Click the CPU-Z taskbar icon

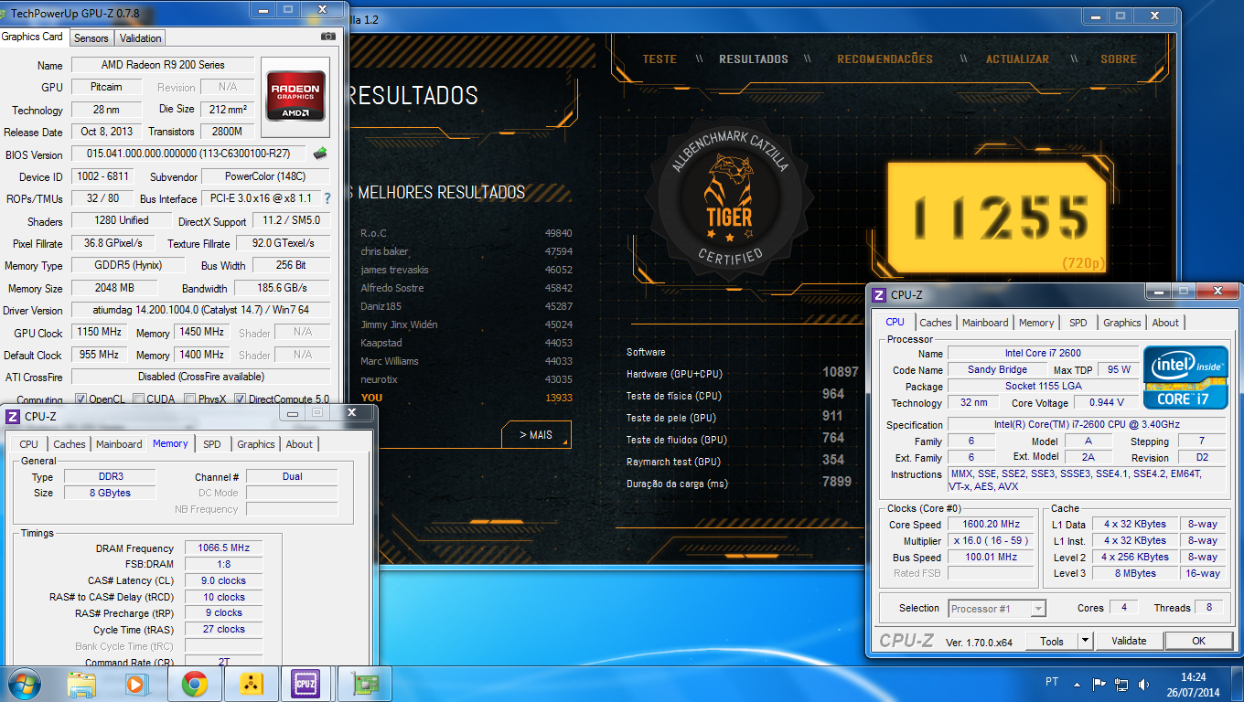tap(305, 684)
